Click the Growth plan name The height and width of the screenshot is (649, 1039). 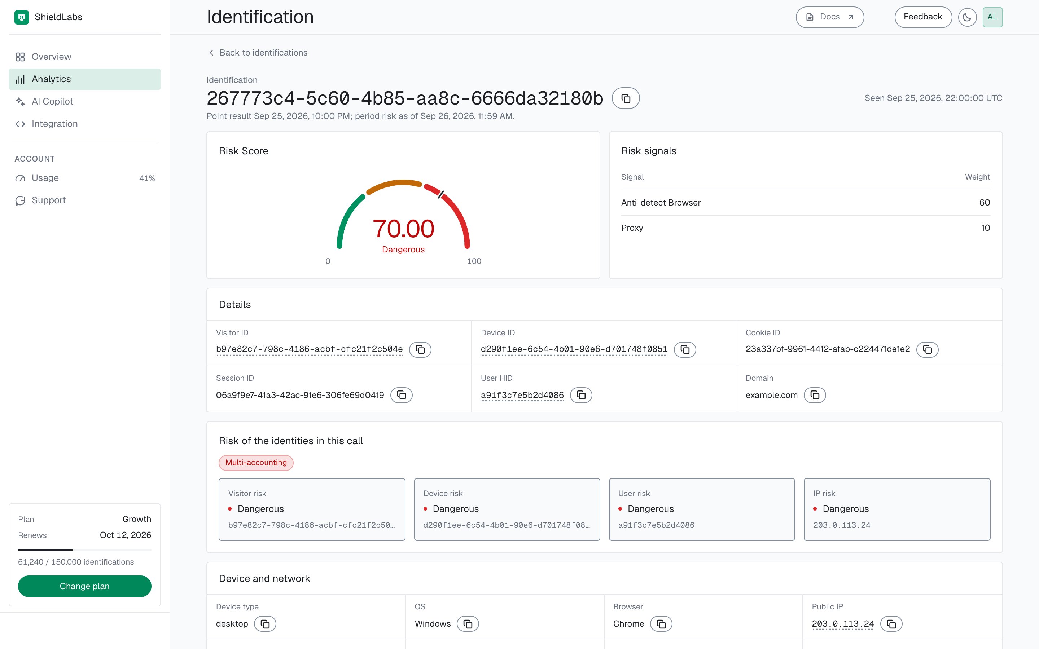(x=136, y=519)
